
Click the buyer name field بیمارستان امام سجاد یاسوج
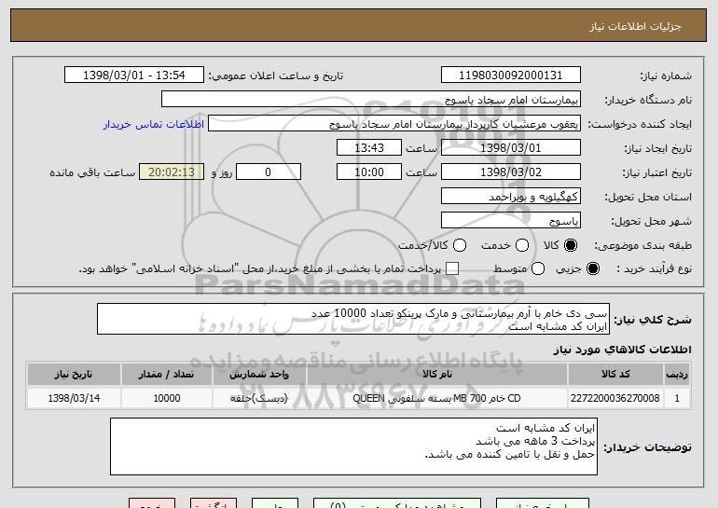(x=371, y=100)
